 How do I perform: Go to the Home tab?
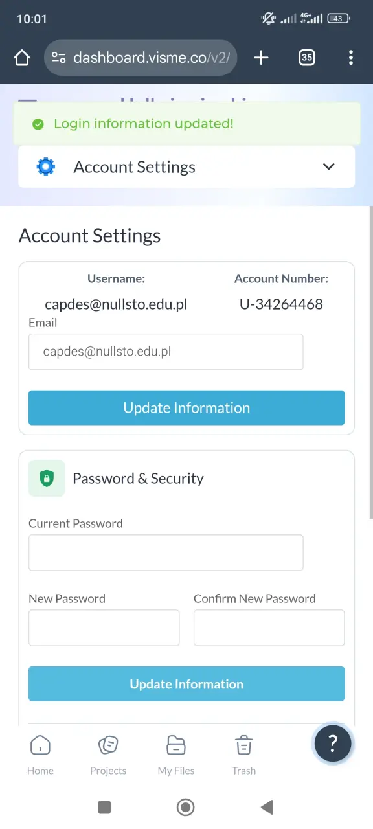click(x=40, y=755)
